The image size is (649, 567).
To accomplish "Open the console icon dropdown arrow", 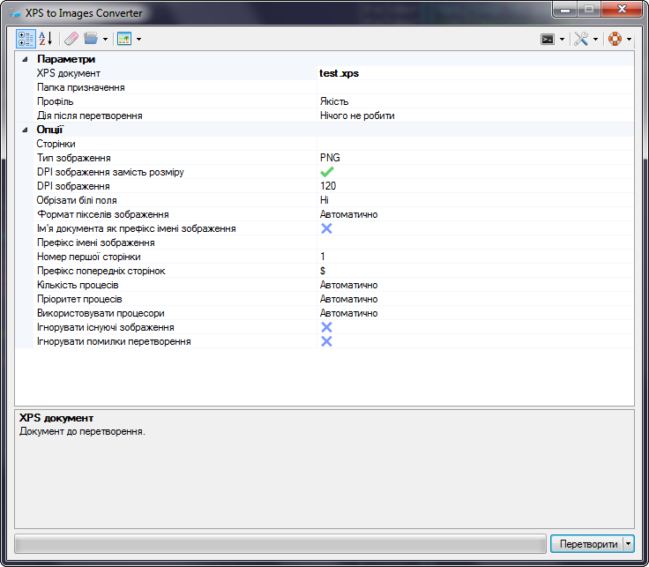I will (562, 40).
